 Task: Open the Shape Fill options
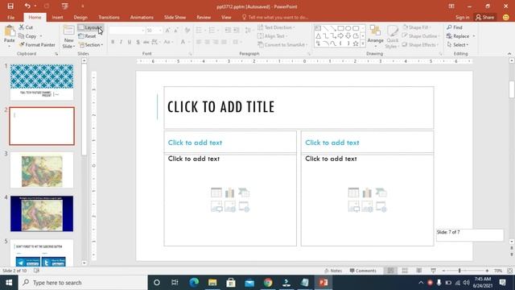(417, 27)
